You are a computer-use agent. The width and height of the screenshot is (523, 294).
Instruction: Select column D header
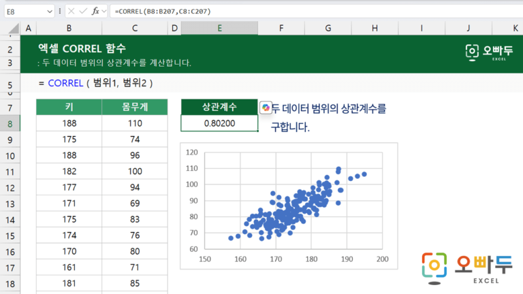click(x=174, y=29)
